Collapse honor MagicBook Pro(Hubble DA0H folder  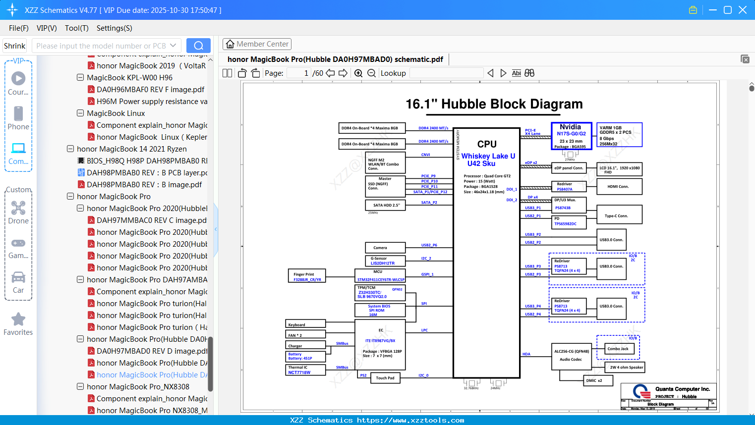tap(80, 339)
